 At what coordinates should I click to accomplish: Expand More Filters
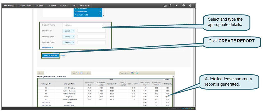click(x=48, y=47)
